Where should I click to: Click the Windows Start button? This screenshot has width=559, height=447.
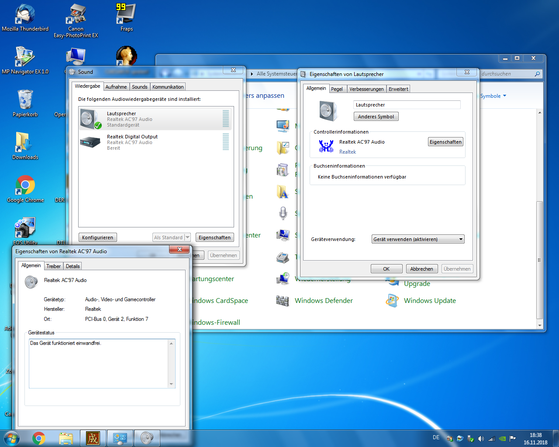[11, 438]
